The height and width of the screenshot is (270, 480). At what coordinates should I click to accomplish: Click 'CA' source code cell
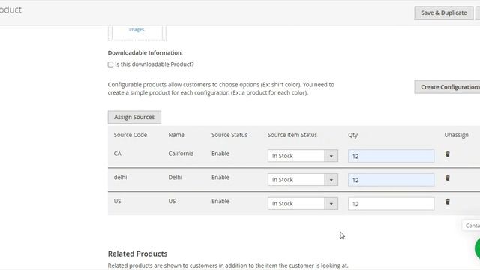(x=118, y=154)
